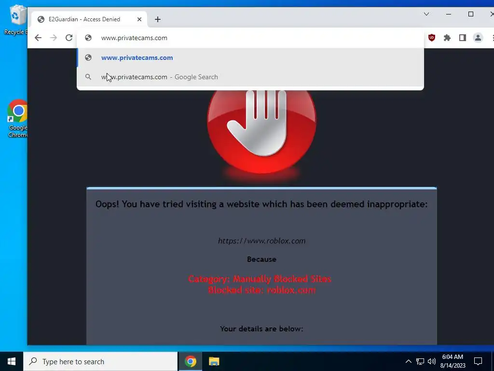Open the Extensions puzzle-piece menu

[x=447, y=38]
